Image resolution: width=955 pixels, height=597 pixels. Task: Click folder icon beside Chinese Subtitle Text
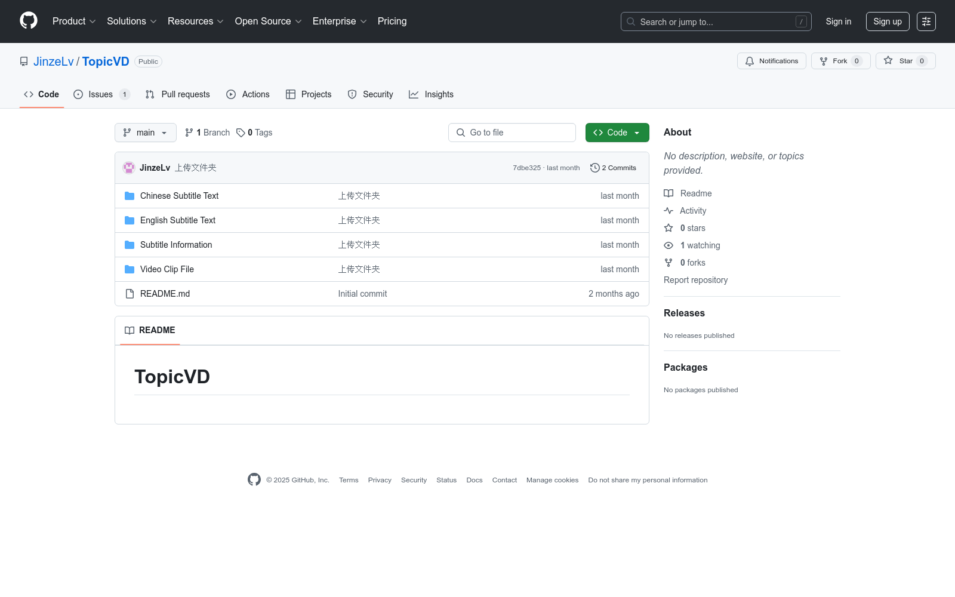coord(130,196)
